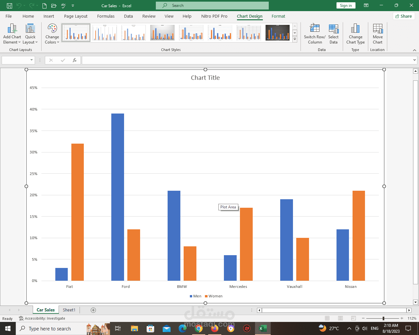Screen dimensions: 419x335
Task: Click the enter checkmark in the formula bar
Action: pyautogui.click(x=63, y=60)
